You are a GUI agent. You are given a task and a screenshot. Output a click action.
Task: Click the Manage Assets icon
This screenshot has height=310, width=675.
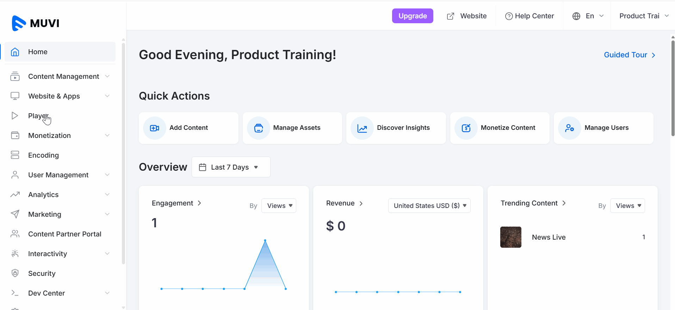258,128
